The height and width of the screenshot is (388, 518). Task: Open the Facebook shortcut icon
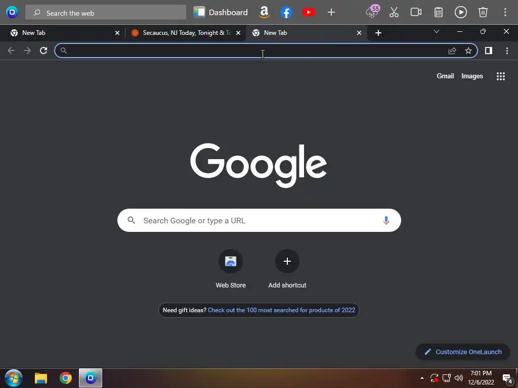(x=286, y=13)
